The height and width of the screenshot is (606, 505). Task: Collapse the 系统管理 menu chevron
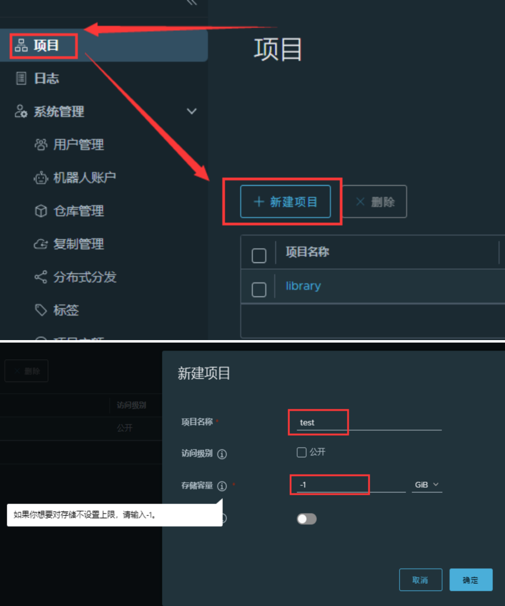pos(192,111)
